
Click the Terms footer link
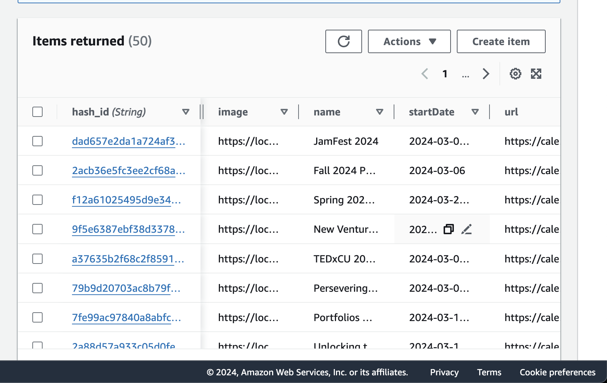coord(489,372)
